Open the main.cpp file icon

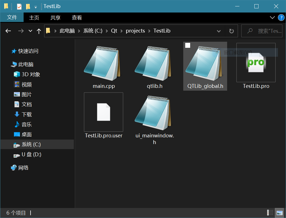pos(104,64)
